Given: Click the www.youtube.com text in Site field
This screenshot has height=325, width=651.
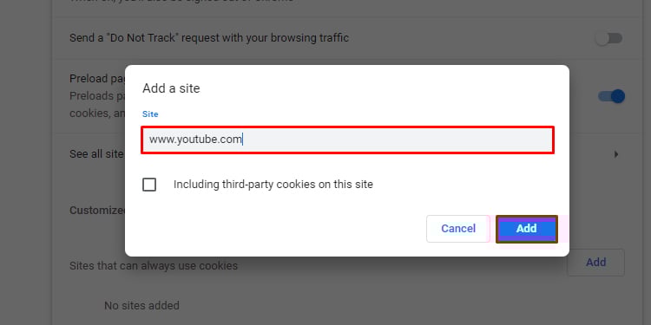Looking at the screenshot, I should coord(195,140).
